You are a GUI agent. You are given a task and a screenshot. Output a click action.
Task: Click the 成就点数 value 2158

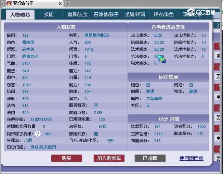tap(98, 113)
